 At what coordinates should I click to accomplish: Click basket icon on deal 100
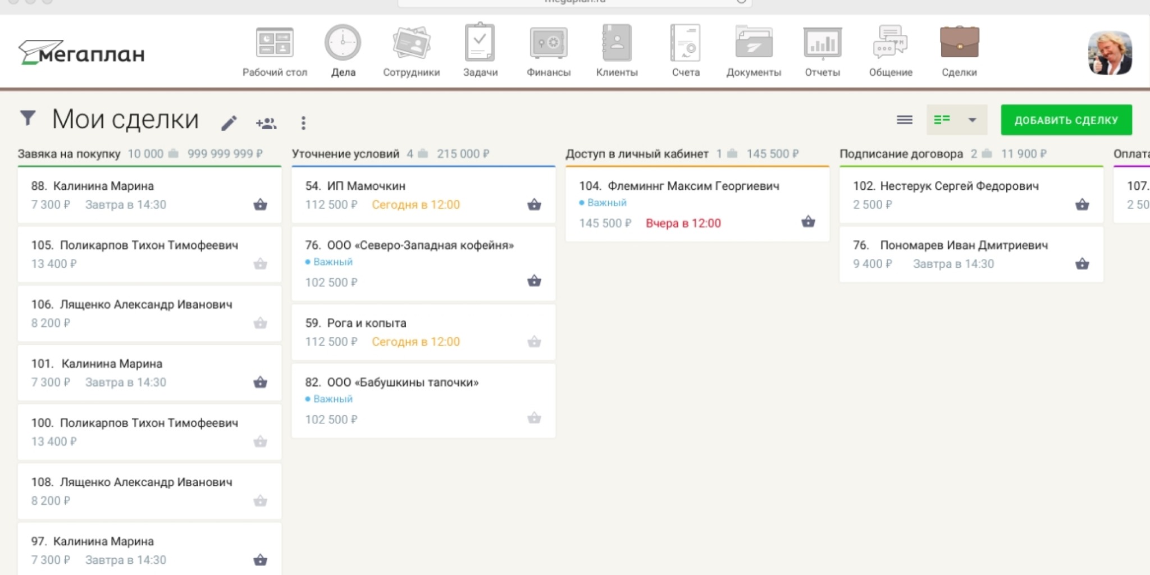[x=260, y=441]
